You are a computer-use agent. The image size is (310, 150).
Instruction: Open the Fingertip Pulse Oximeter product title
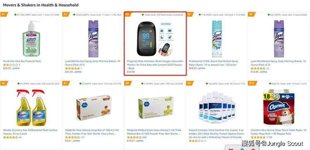click(155, 65)
